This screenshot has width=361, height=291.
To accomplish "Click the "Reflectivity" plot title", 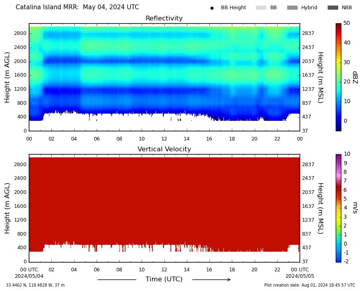I will click(164, 18).
